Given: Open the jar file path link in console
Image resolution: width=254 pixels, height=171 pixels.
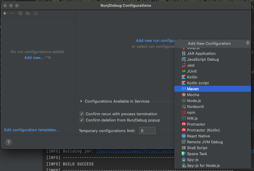Looking at the screenshot, I should pyautogui.click(x=135, y=151).
